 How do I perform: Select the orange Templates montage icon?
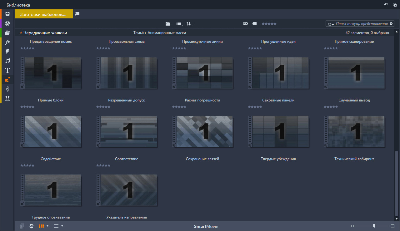coord(8,80)
